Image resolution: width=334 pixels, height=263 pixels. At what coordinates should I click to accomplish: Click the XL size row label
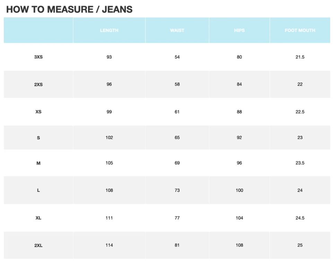click(38, 218)
